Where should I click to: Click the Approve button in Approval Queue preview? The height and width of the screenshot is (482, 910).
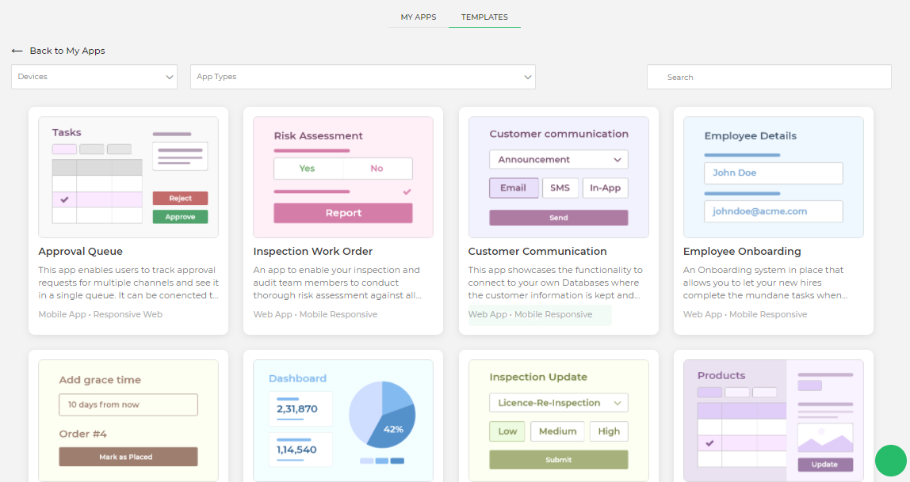(x=180, y=216)
